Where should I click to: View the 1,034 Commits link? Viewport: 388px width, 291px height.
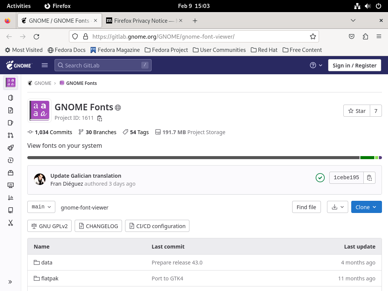50,132
